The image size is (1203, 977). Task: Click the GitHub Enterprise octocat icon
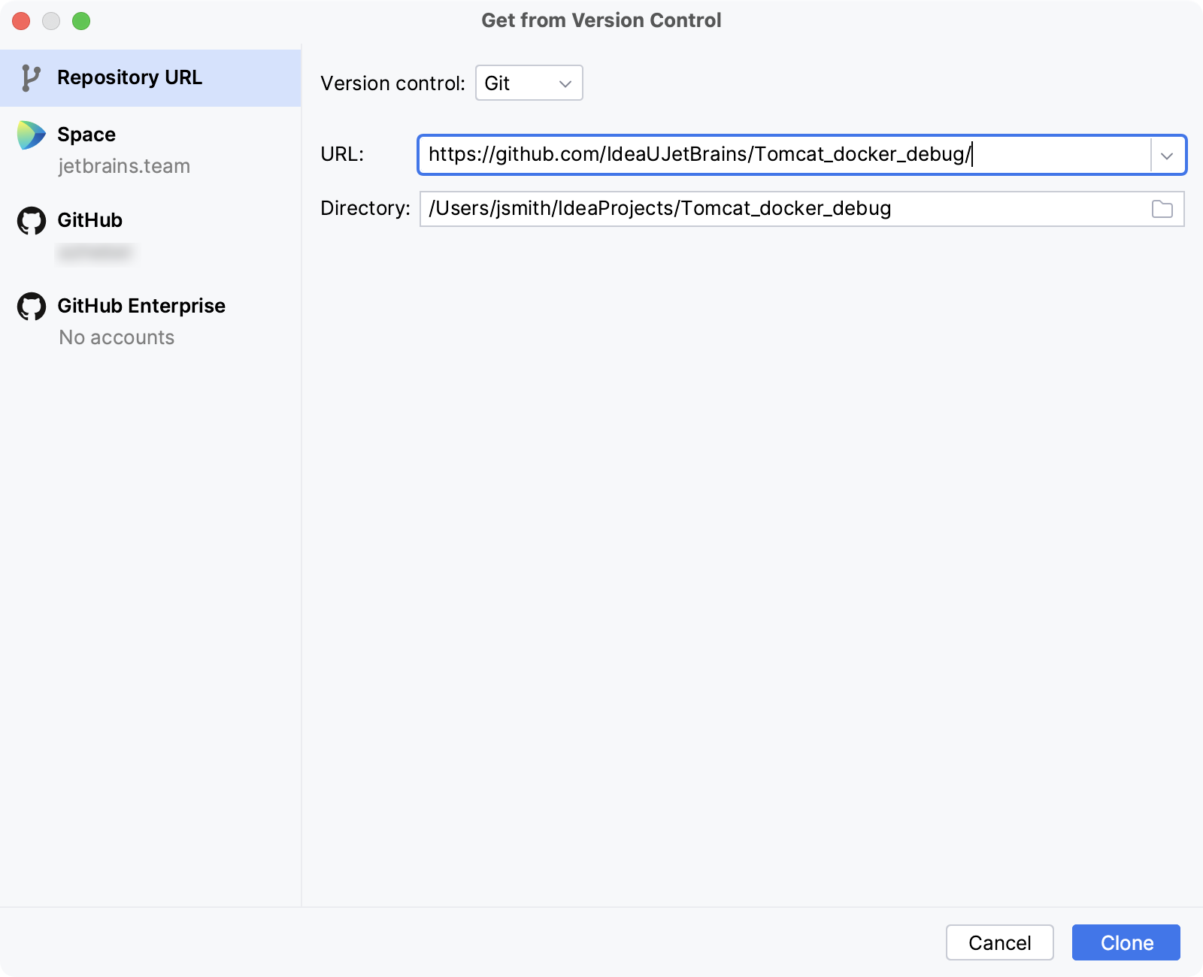31,306
